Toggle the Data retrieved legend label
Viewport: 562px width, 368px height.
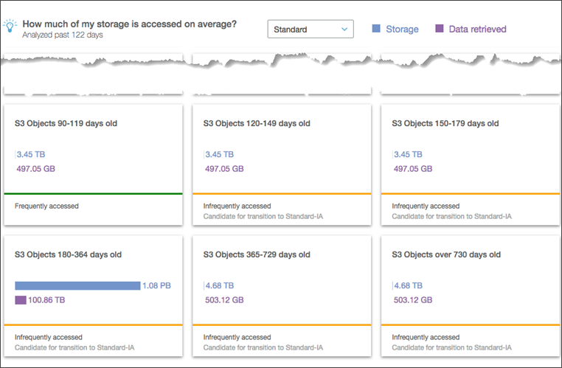click(477, 29)
